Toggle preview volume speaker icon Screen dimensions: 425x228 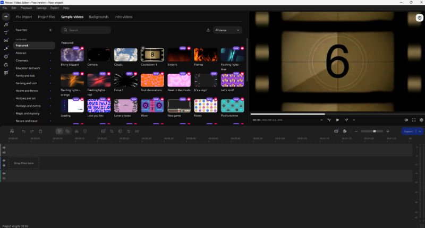click(406, 120)
